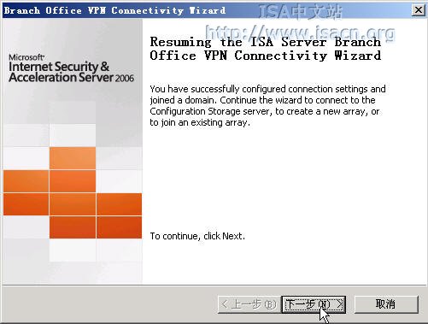Click the Resuming the ISA Server heading
The height and width of the screenshot is (324, 428).
266,42
